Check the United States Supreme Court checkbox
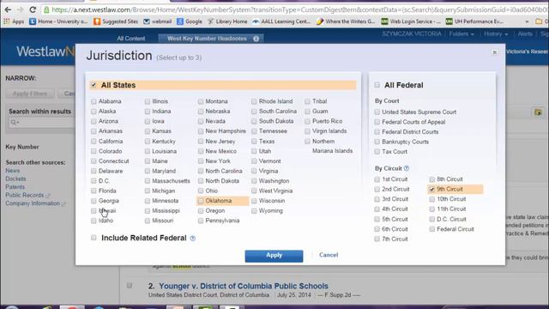 coord(377,112)
